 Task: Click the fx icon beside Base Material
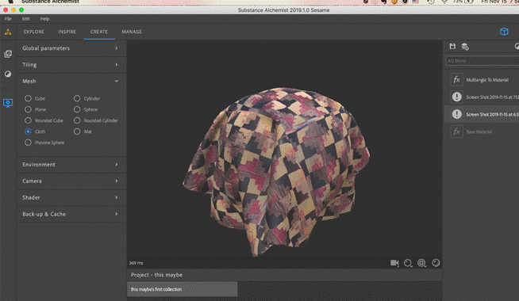pyautogui.click(x=457, y=131)
